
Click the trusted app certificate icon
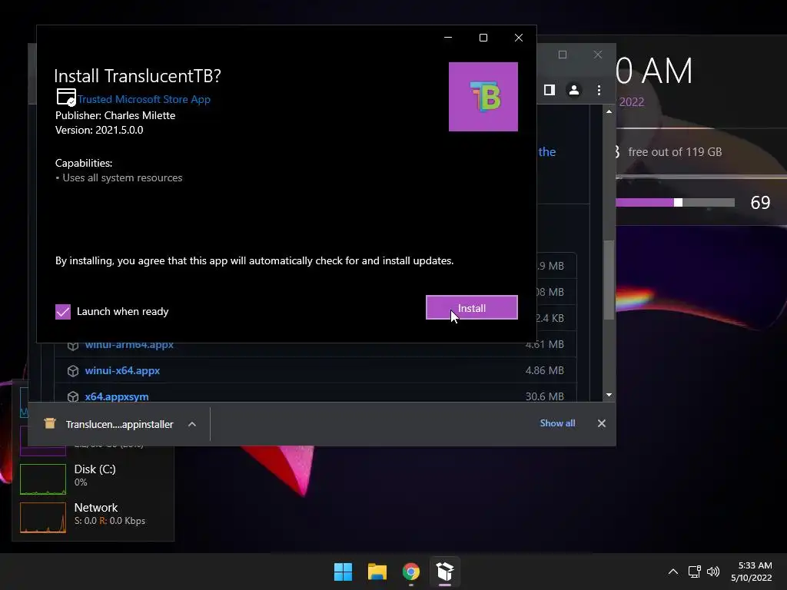tap(66, 97)
